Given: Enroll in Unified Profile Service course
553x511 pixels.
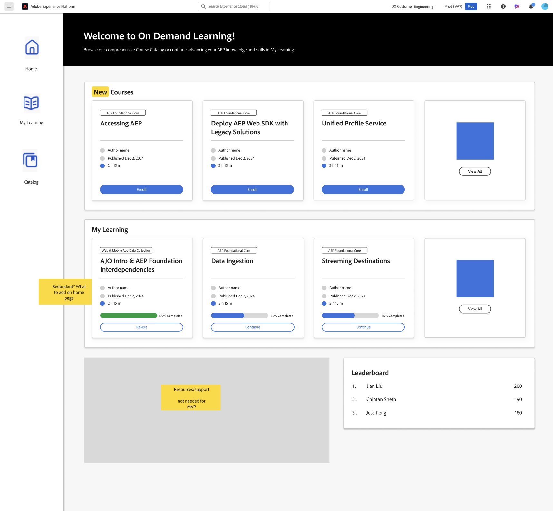Looking at the screenshot, I should [363, 189].
